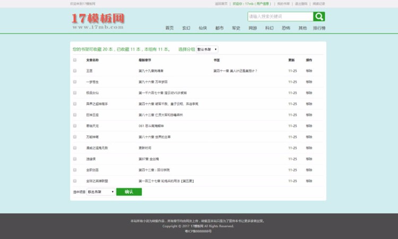Tick the checkbox on the 第九十九章 row

tap(75, 71)
